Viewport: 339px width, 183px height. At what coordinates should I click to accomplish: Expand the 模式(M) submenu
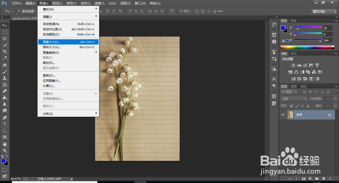point(68,9)
